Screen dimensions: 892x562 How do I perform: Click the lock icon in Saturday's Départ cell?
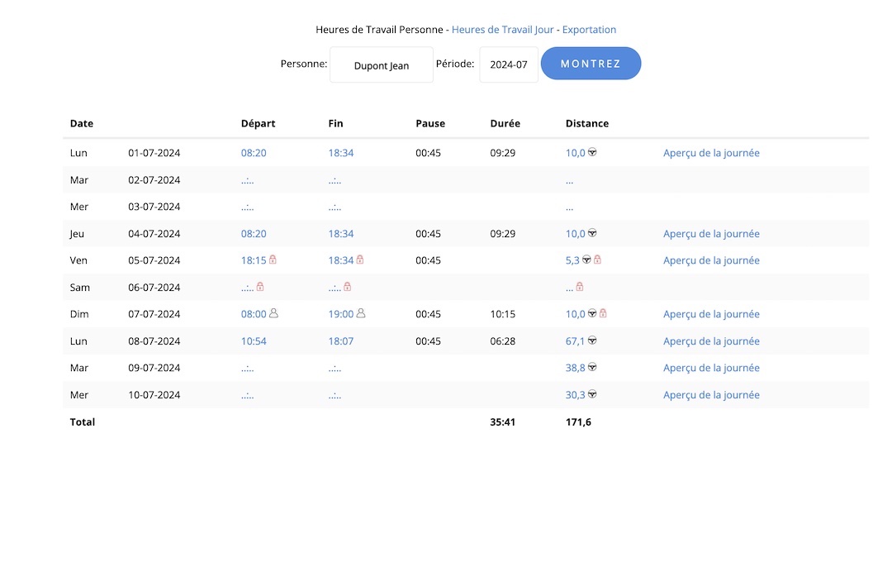coord(260,287)
